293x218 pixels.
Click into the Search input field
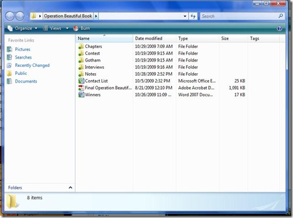coord(239,16)
